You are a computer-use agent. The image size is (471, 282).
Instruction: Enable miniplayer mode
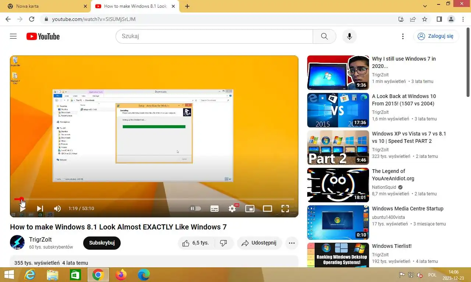pyautogui.click(x=250, y=209)
